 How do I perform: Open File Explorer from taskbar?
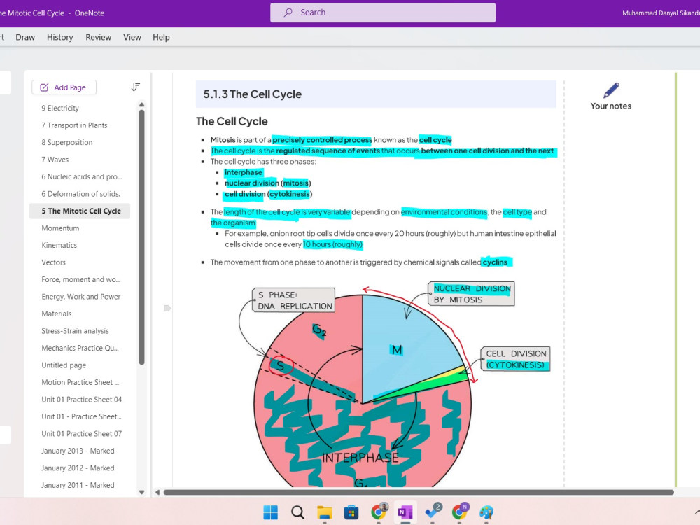point(325,512)
